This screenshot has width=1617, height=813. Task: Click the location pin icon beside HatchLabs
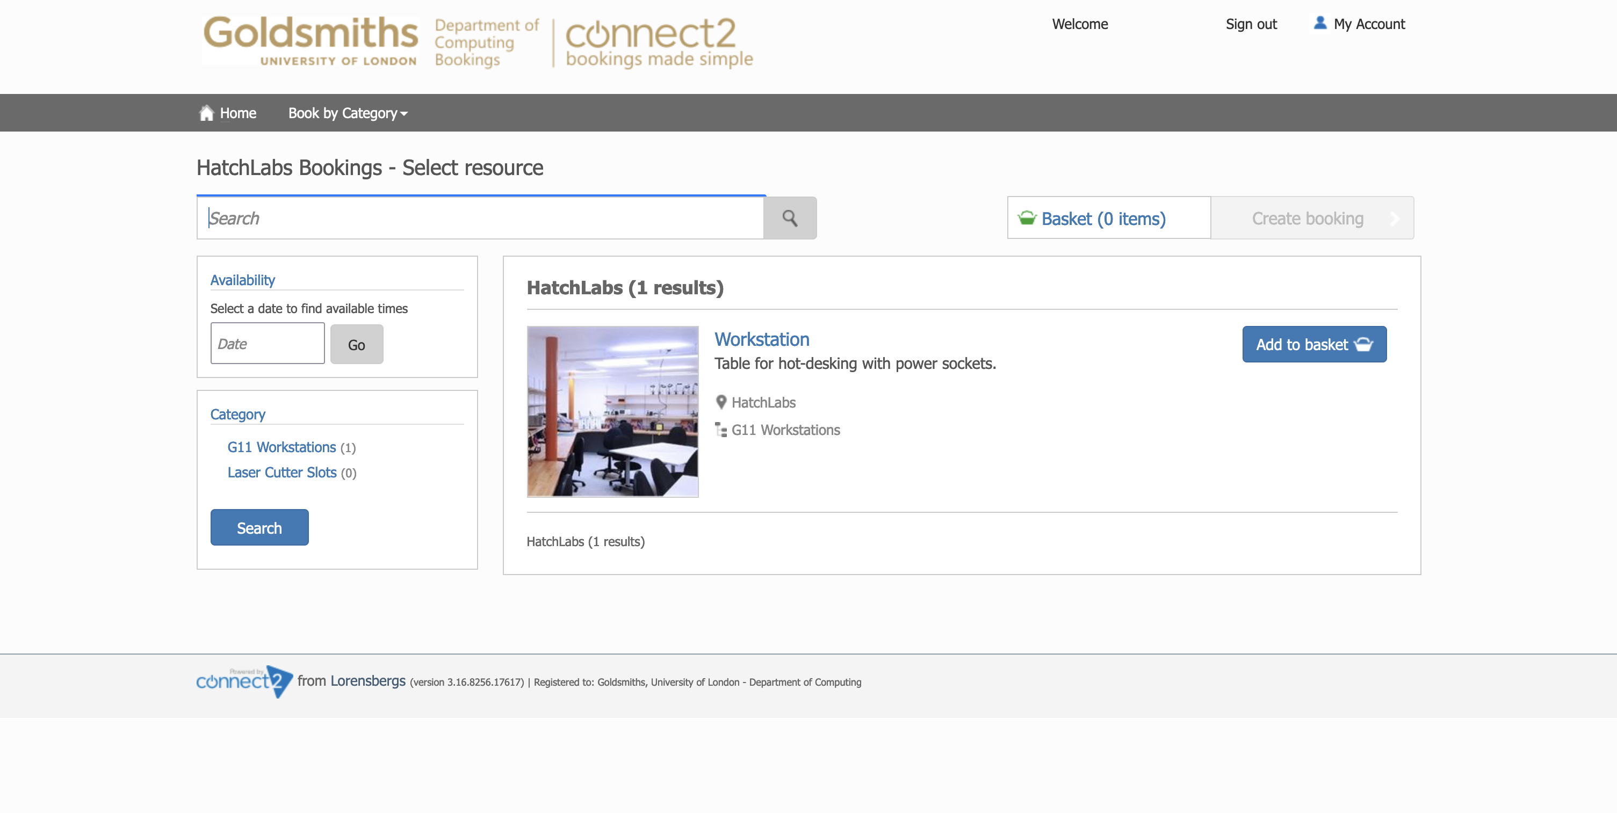[x=721, y=402]
